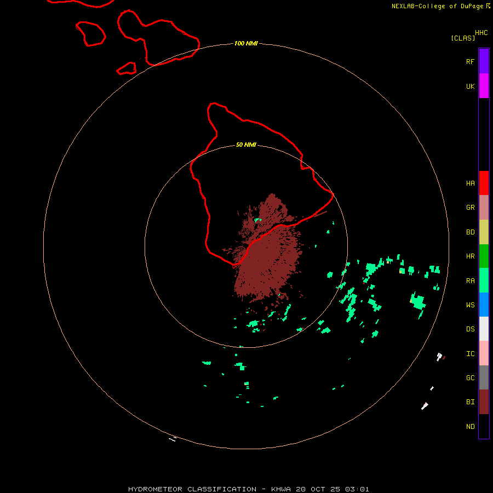Click the IC legend label
Viewport: 493px width, 493px height.
470,354
